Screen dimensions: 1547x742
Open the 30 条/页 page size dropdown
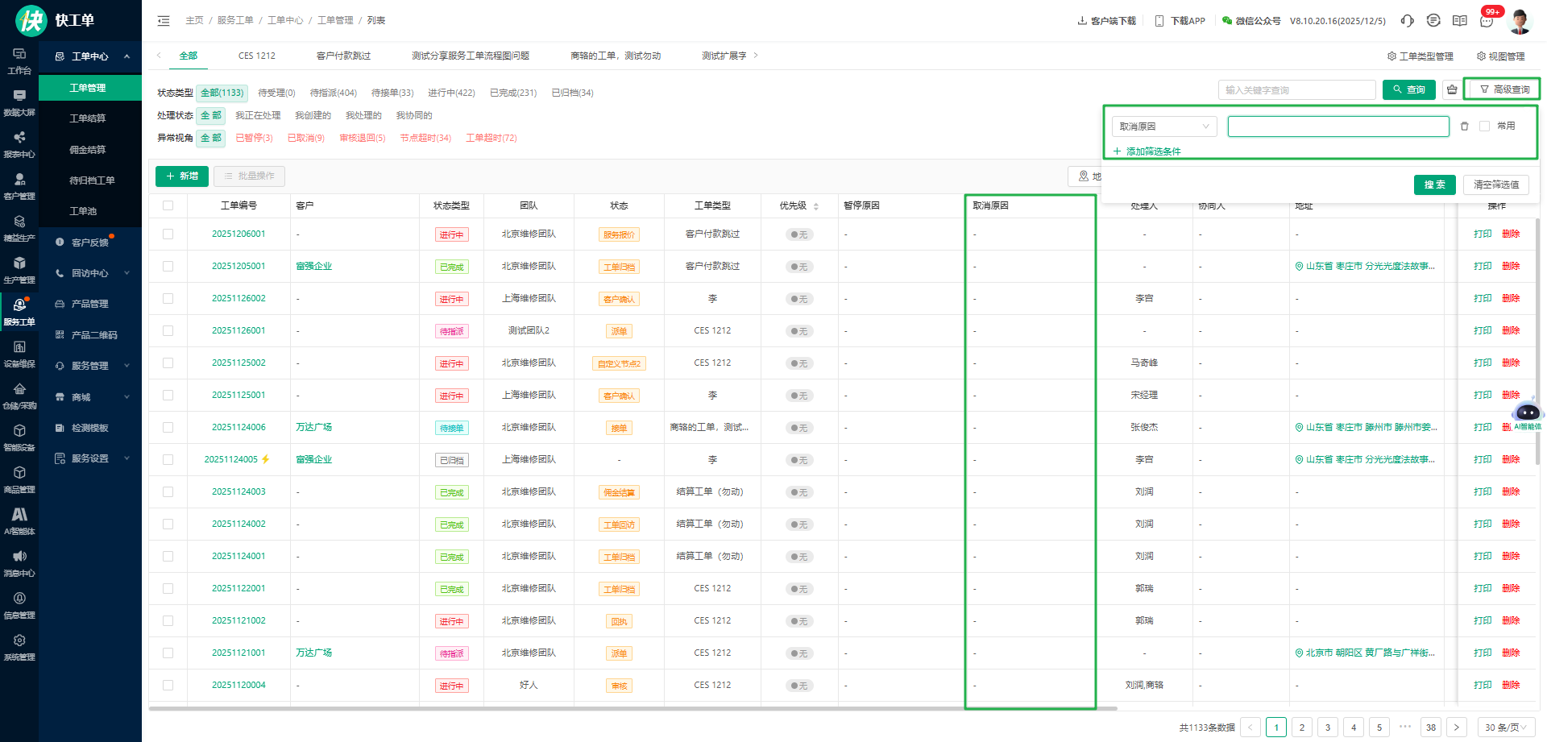point(1505,727)
